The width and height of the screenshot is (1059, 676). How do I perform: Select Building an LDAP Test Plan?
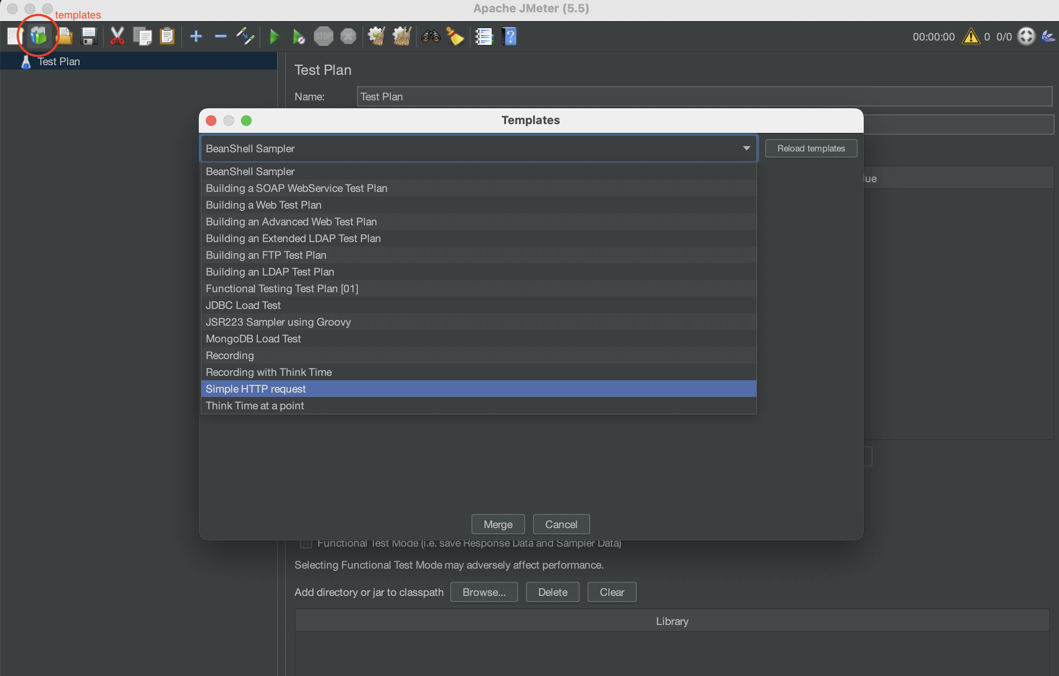click(x=478, y=272)
